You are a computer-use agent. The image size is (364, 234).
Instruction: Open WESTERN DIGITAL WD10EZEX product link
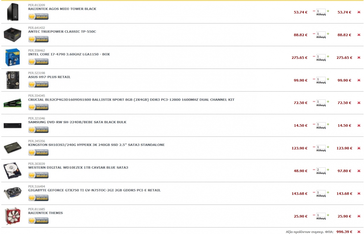(78, 167)
